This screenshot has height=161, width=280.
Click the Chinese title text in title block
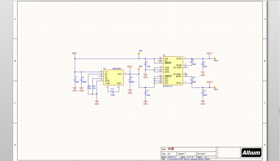[x=171, y=149]
